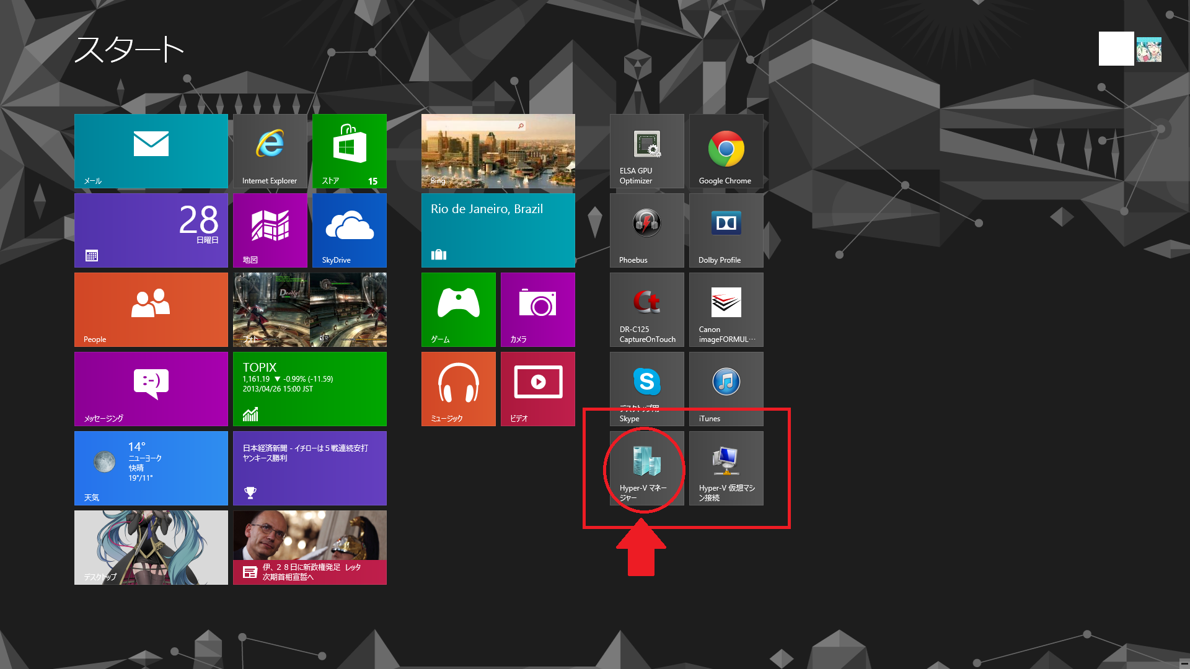Launch iTunes tile
1190x669 pixels.
point(726,388)
